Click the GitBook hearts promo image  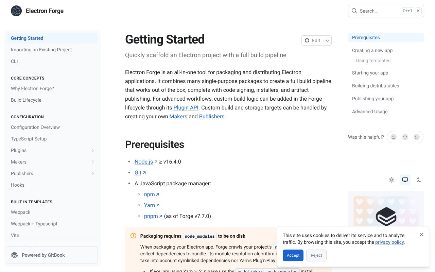coord(386,211)
